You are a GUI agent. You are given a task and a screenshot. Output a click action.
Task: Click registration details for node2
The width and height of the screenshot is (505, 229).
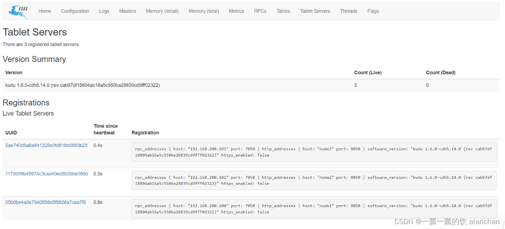pos(314,180)
